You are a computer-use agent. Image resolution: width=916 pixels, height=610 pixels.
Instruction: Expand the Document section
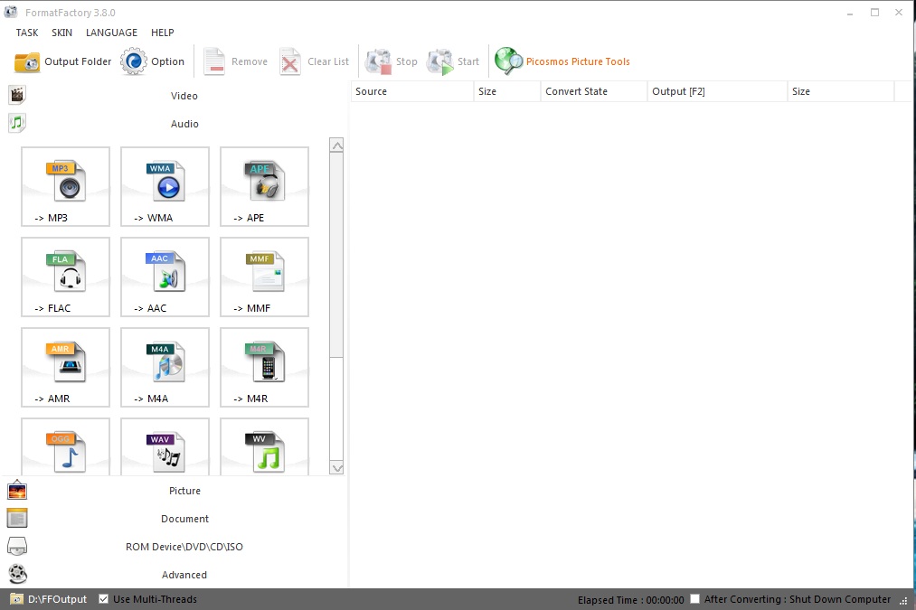pos(184,519)
